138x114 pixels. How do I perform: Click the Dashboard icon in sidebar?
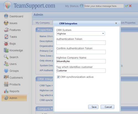6,16
